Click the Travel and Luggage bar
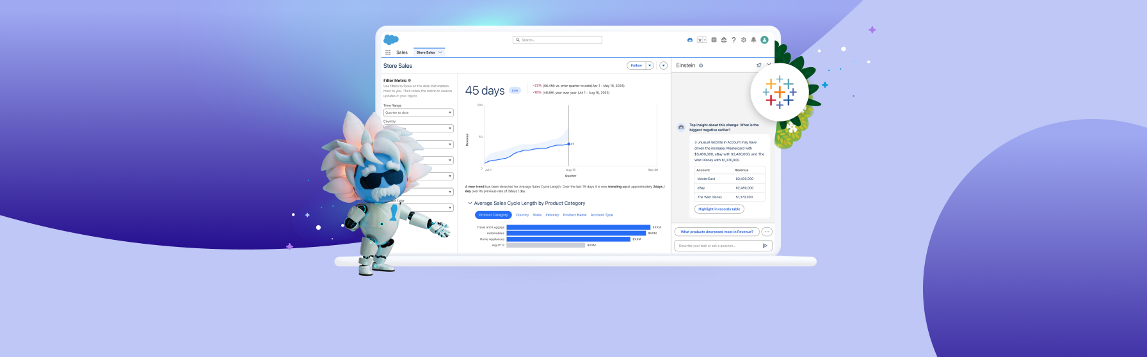Screen dimensions: 1147x357 tap(579, 227)
